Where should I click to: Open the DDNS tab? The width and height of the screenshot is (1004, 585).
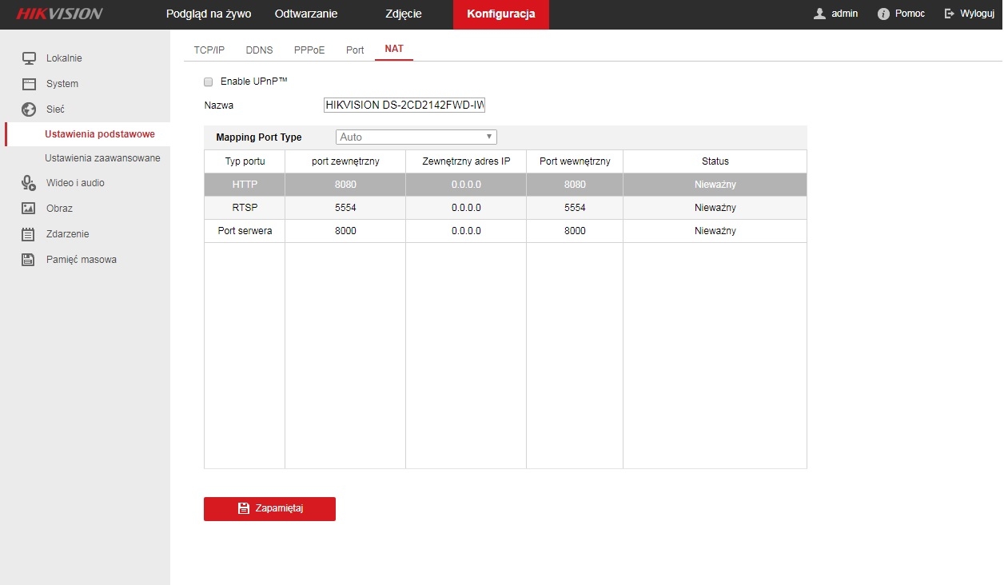259,50
